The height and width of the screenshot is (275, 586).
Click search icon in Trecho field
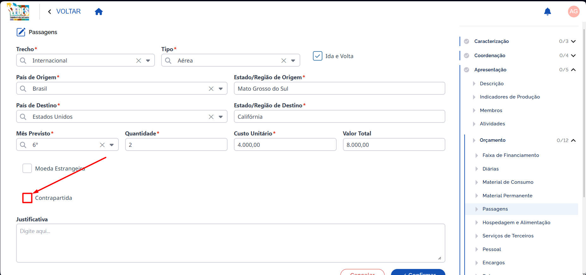tap(23, 60)
